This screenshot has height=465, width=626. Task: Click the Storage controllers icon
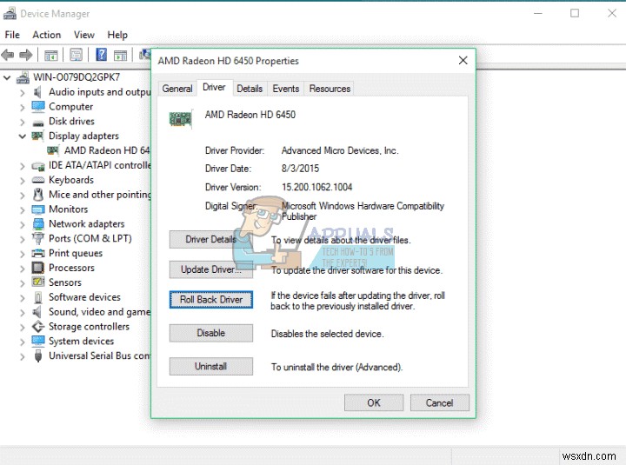click(38, 327)
